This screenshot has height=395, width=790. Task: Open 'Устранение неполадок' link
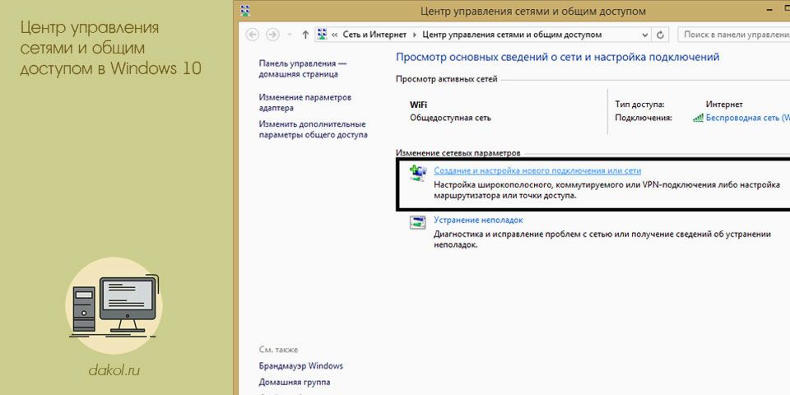pos(478,221)
